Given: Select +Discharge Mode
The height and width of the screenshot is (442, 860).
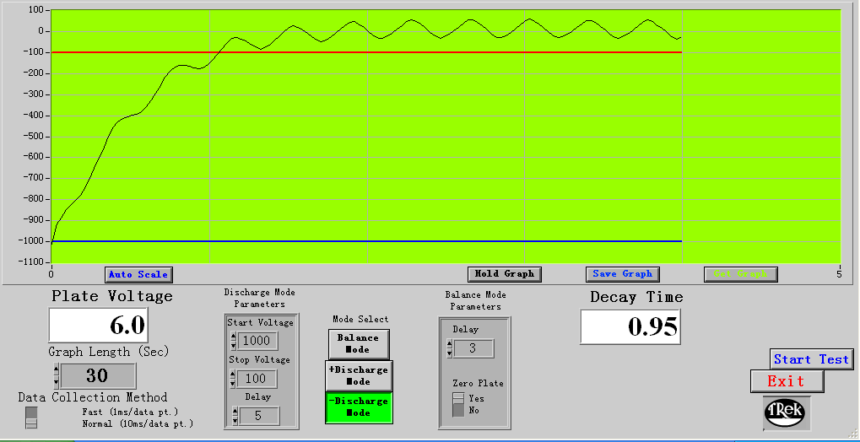Looking at the screenshot, I should pos(359,375).
